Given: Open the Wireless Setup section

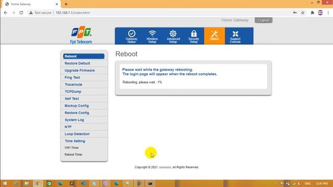Looking at the screenshot, I should click(x=152, y=36).
